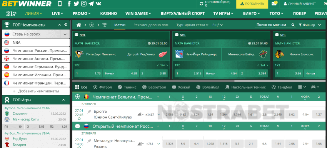Viewport: 327px width, 148px height.
Task: Go to home via house icon
Action: click(78, 25)
